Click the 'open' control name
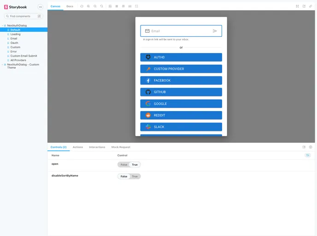This screenshot has width=317, height=236. coord(55,164)
